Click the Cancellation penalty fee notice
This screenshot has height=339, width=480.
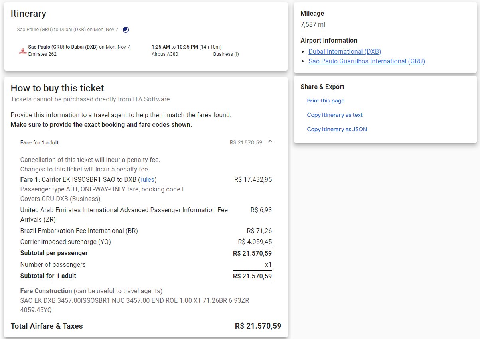pos(90,160)
